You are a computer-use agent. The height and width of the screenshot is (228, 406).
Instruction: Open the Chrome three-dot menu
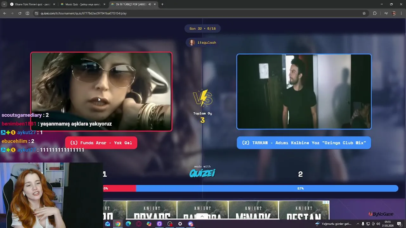402,13
